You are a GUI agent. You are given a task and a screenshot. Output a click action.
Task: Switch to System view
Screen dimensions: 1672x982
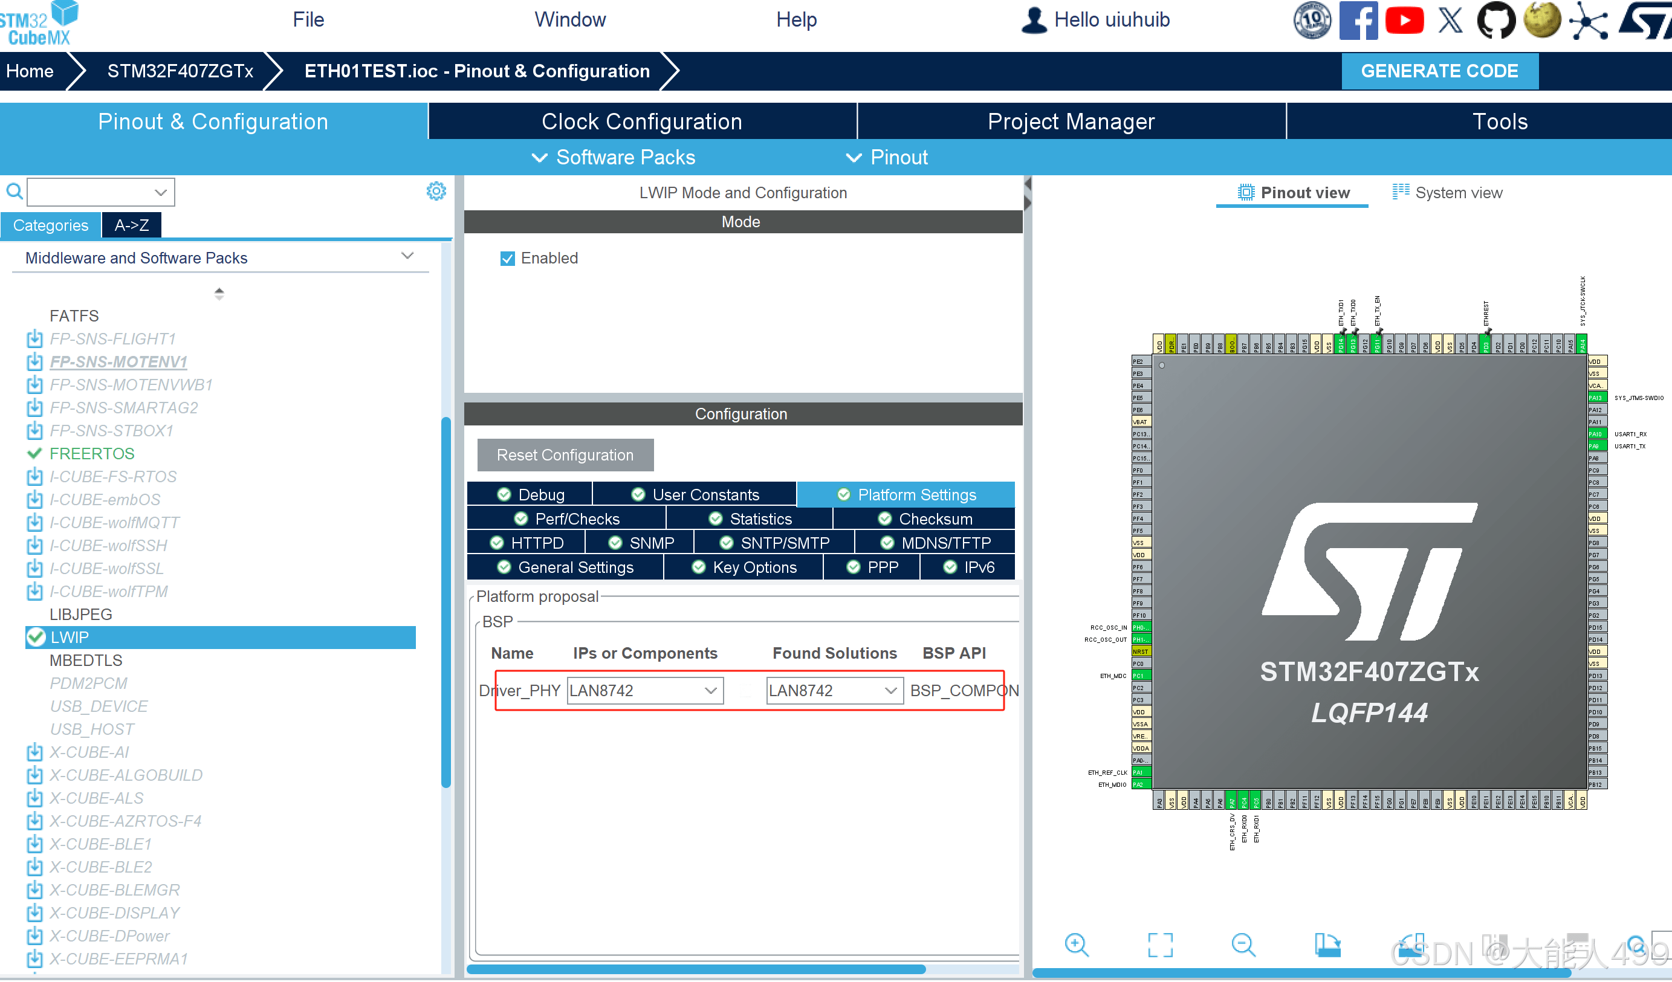click(1447, 193)
